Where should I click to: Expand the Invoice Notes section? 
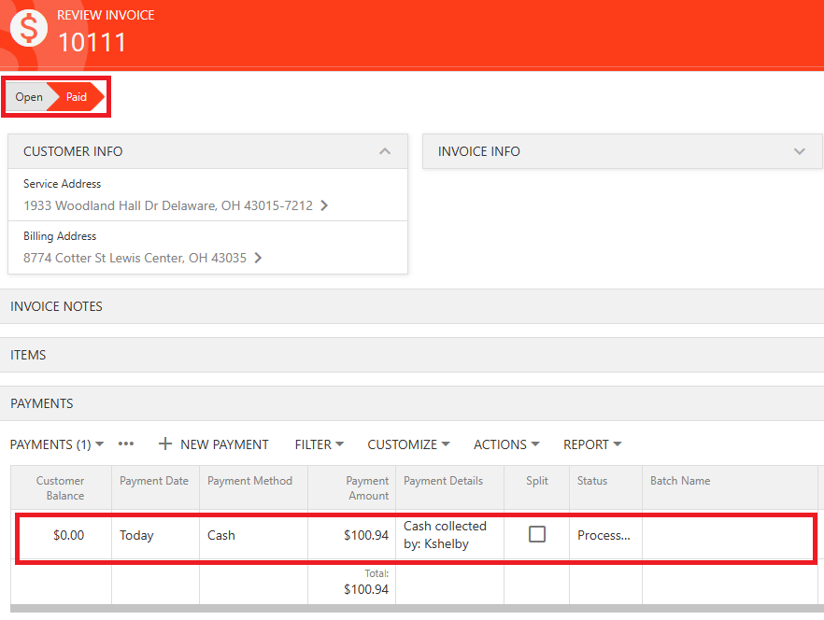click(412, 306)
